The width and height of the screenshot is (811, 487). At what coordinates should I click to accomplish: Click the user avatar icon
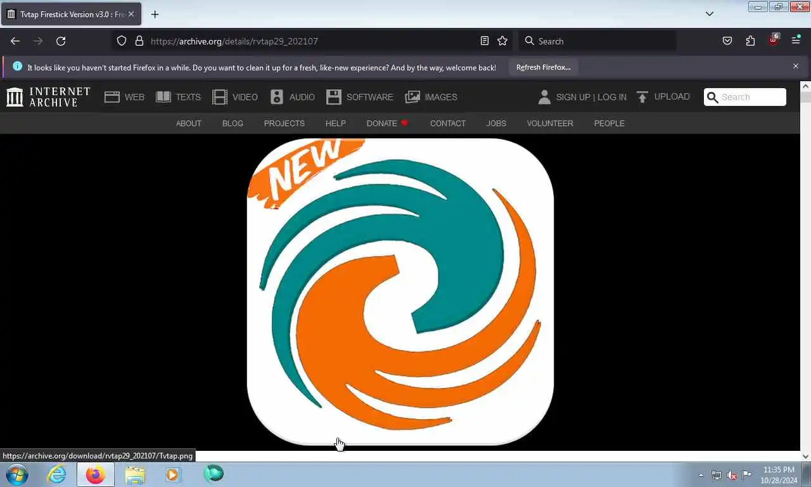[544, 97]
